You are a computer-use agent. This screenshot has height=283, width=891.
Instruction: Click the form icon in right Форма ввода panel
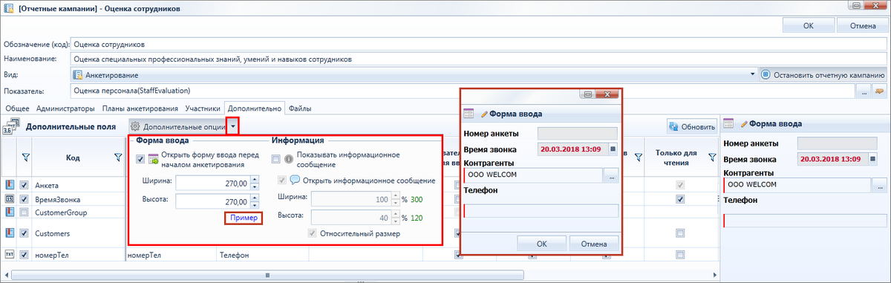(x=728, y=125)
